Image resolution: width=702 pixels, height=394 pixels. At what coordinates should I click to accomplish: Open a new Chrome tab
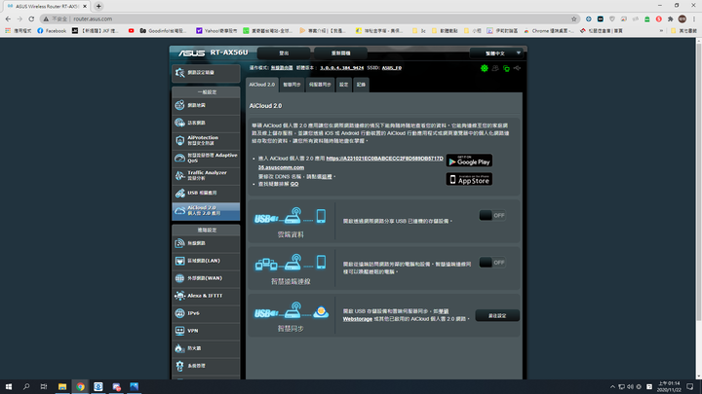point(98,6)
